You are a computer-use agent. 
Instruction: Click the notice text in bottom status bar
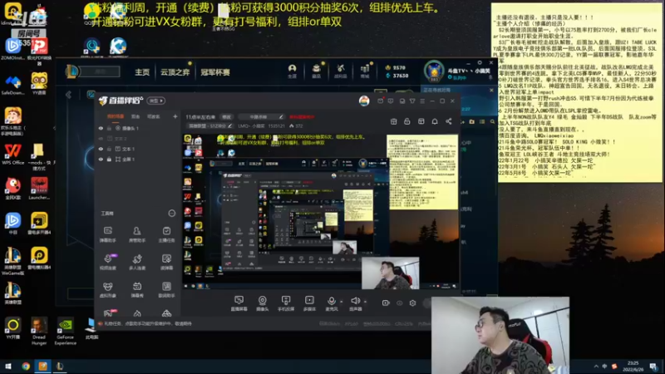[148, 323]
